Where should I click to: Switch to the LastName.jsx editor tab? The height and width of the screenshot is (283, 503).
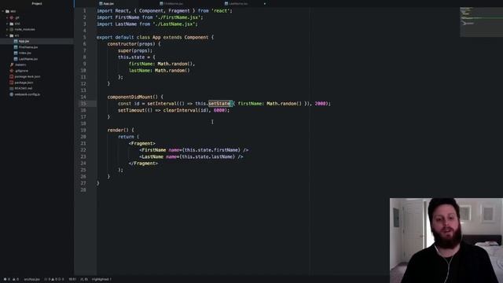(237, 3)
